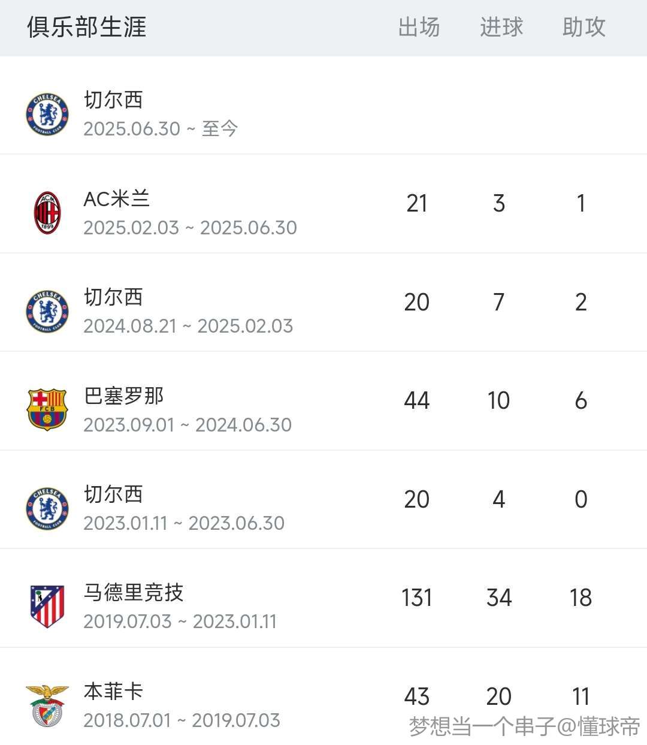The width and height of the screenshot is (647, 745).
Task: Select the 助攻 column header
Action: pos(584,28)
